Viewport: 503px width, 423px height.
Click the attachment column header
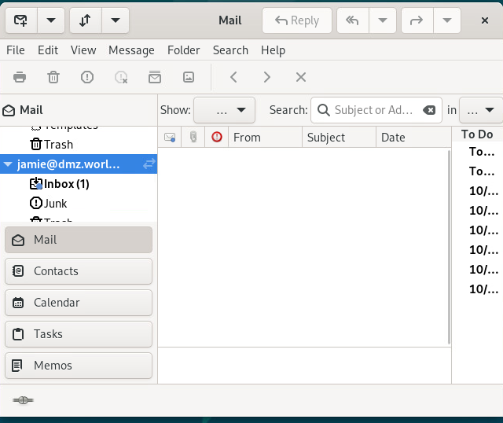coord(193,138)
